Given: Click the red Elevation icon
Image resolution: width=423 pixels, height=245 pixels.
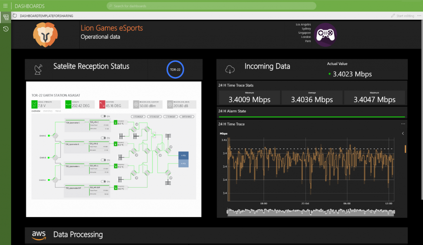Looking at the screenshot, I should point(102,104).
